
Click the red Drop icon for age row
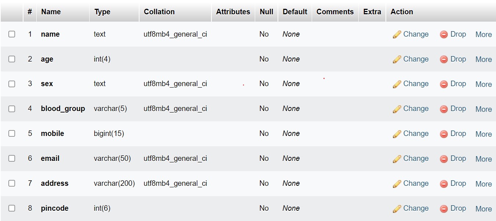tap(444, 59)
